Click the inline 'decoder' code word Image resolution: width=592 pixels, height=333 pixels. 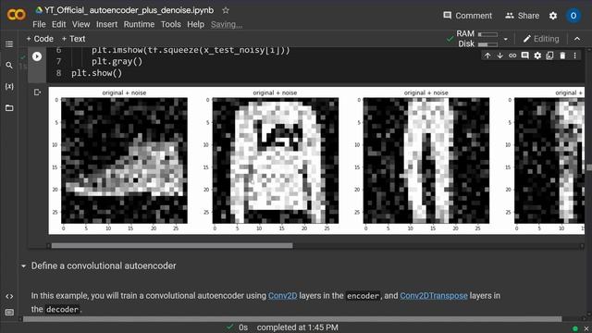coord(63,310)
